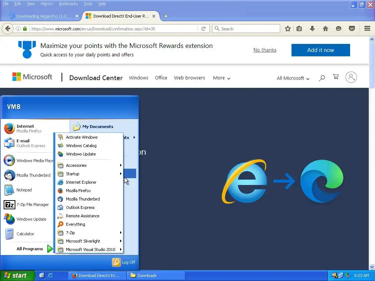Click the Log Off key icon
375x281 pixels.
tap(116, 262)
